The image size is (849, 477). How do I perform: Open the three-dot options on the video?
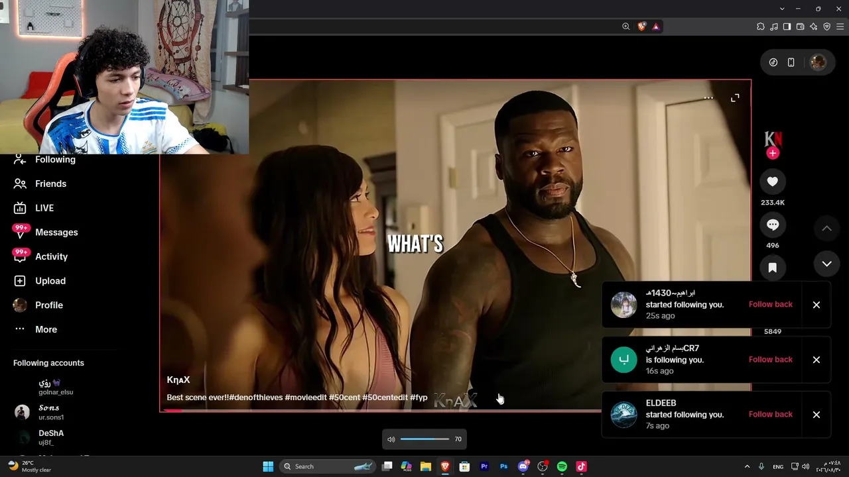tap(708, 98)
